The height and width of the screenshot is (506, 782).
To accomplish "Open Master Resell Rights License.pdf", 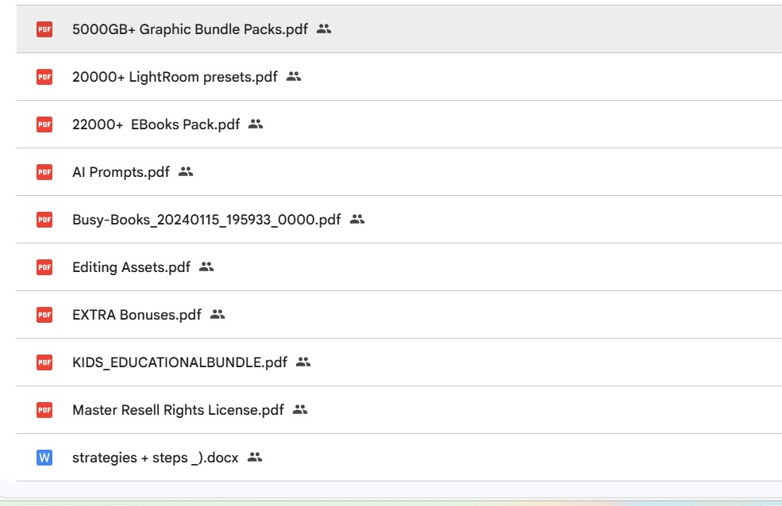I will click(x=178, y=410).
